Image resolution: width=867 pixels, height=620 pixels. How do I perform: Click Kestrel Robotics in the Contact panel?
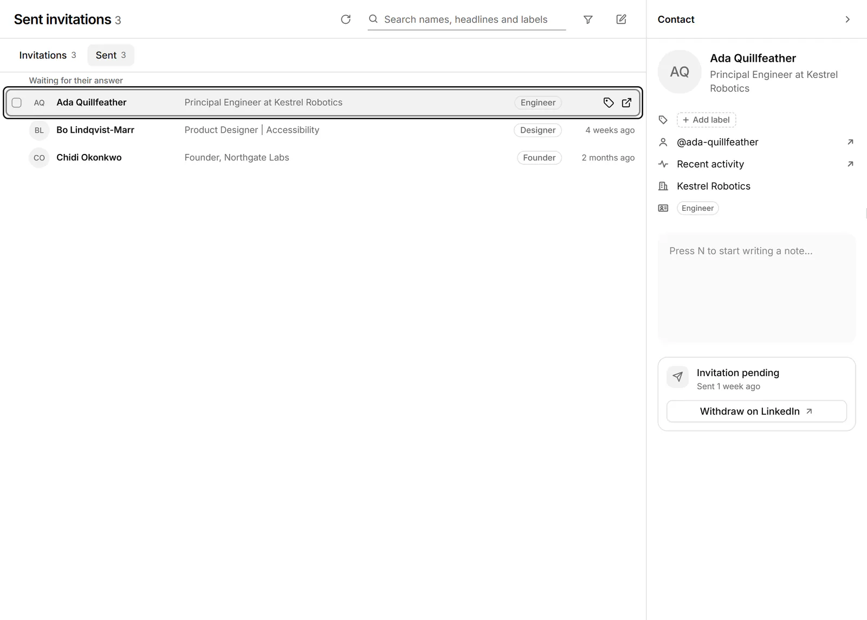(x=714, y=186)
